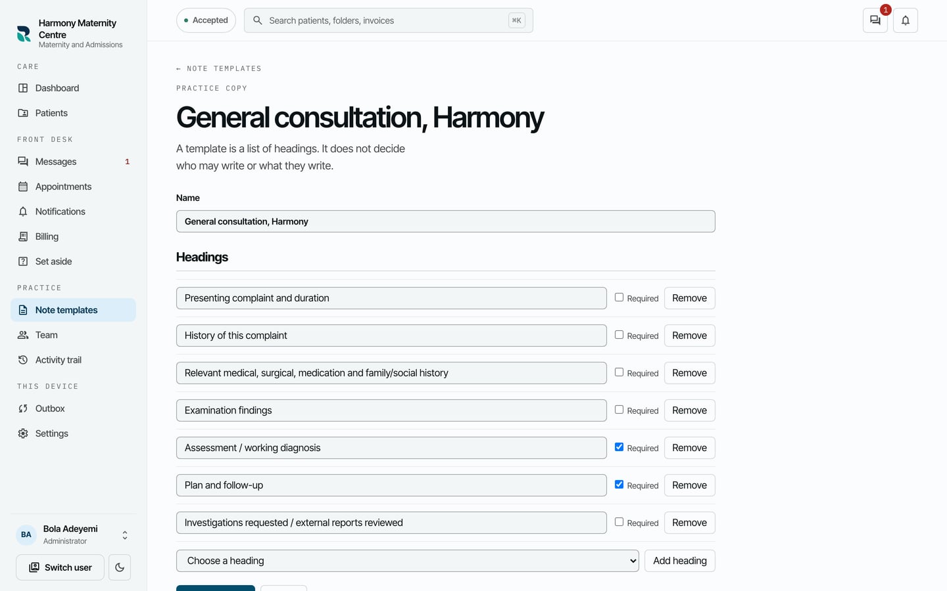Click the Settings gear icon
Image resolution: width=947 pixels, height=591 pixels.
[x=23, y=433]
